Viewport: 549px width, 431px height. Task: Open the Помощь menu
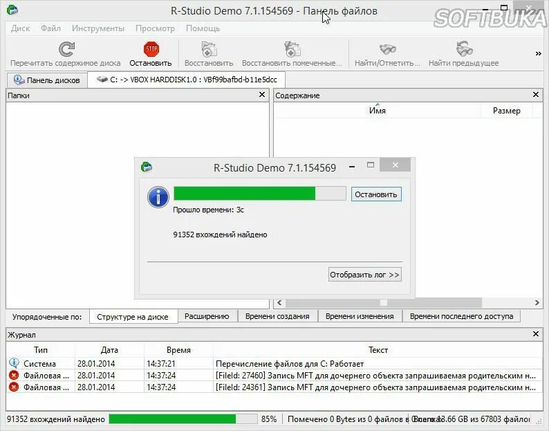pyautogui.click(x=203, y=28)
